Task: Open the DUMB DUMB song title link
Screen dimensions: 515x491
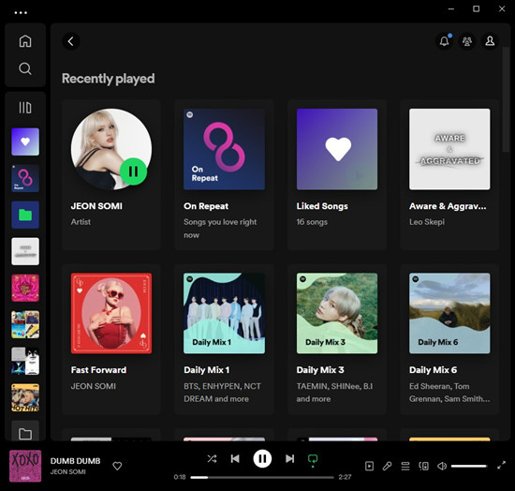Action: [x=75, y=461]
